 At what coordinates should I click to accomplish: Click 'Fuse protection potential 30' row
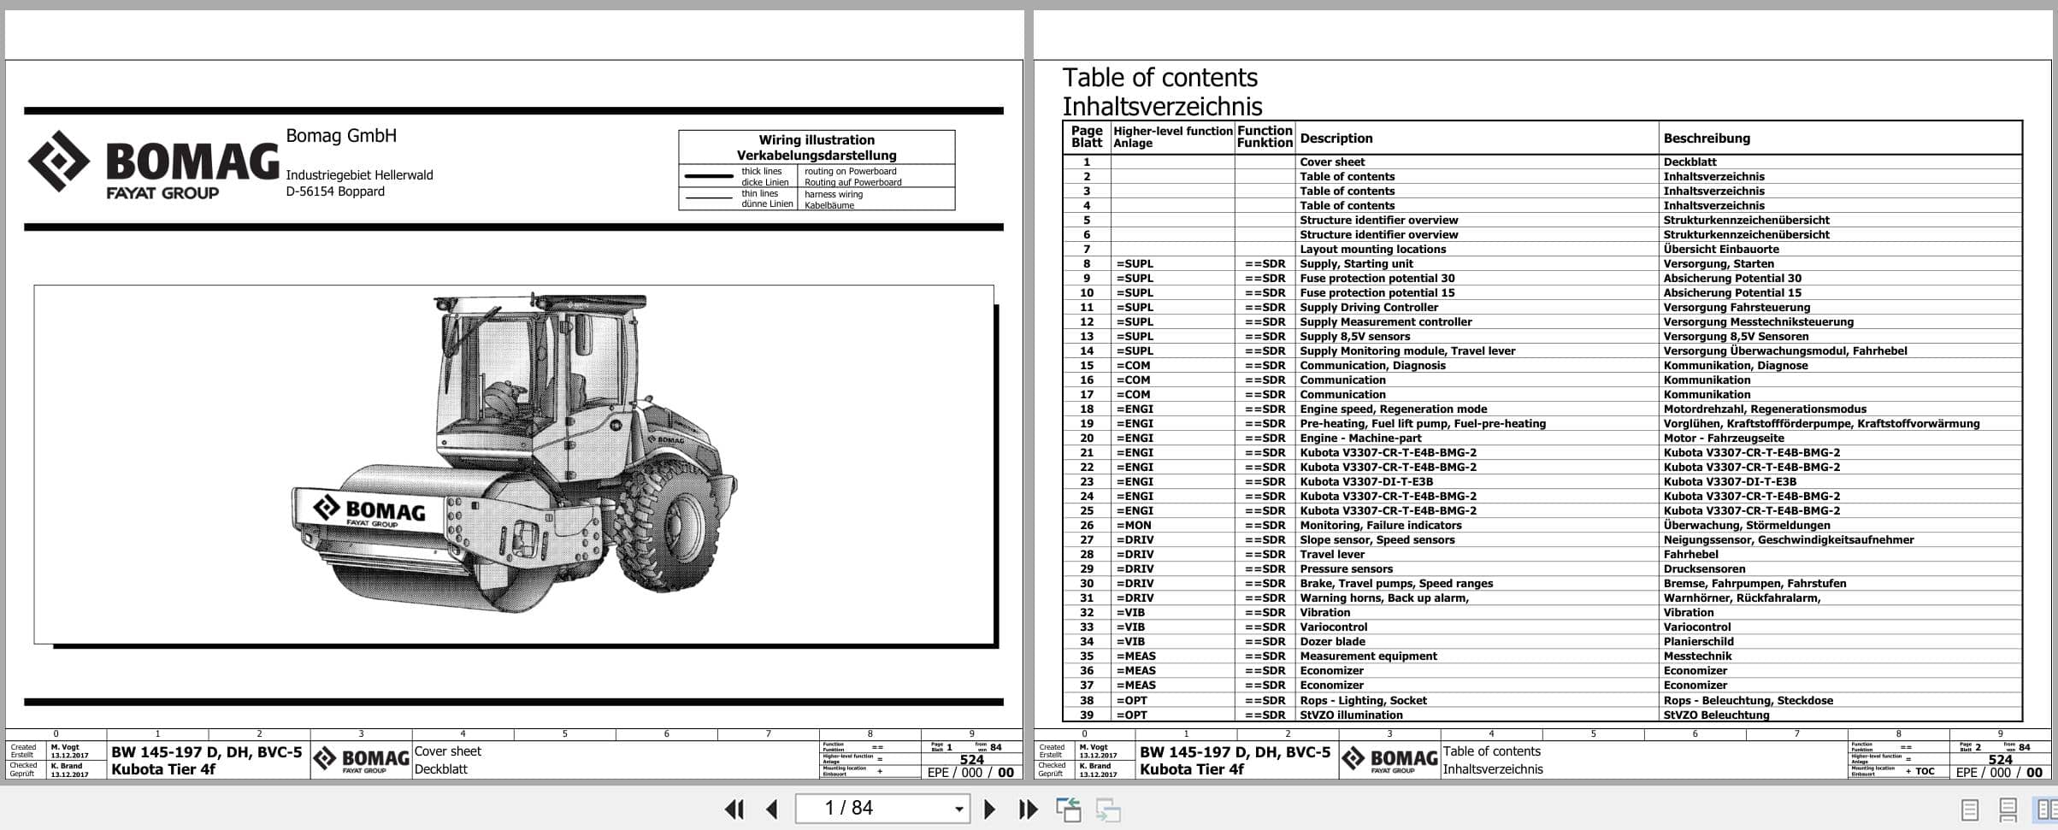(x=1542, y=279)
